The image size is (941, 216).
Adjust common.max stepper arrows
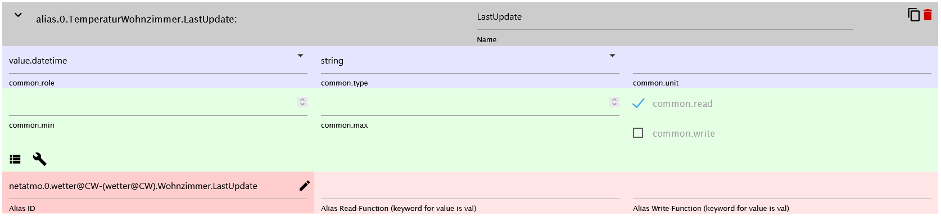point(614,102)
